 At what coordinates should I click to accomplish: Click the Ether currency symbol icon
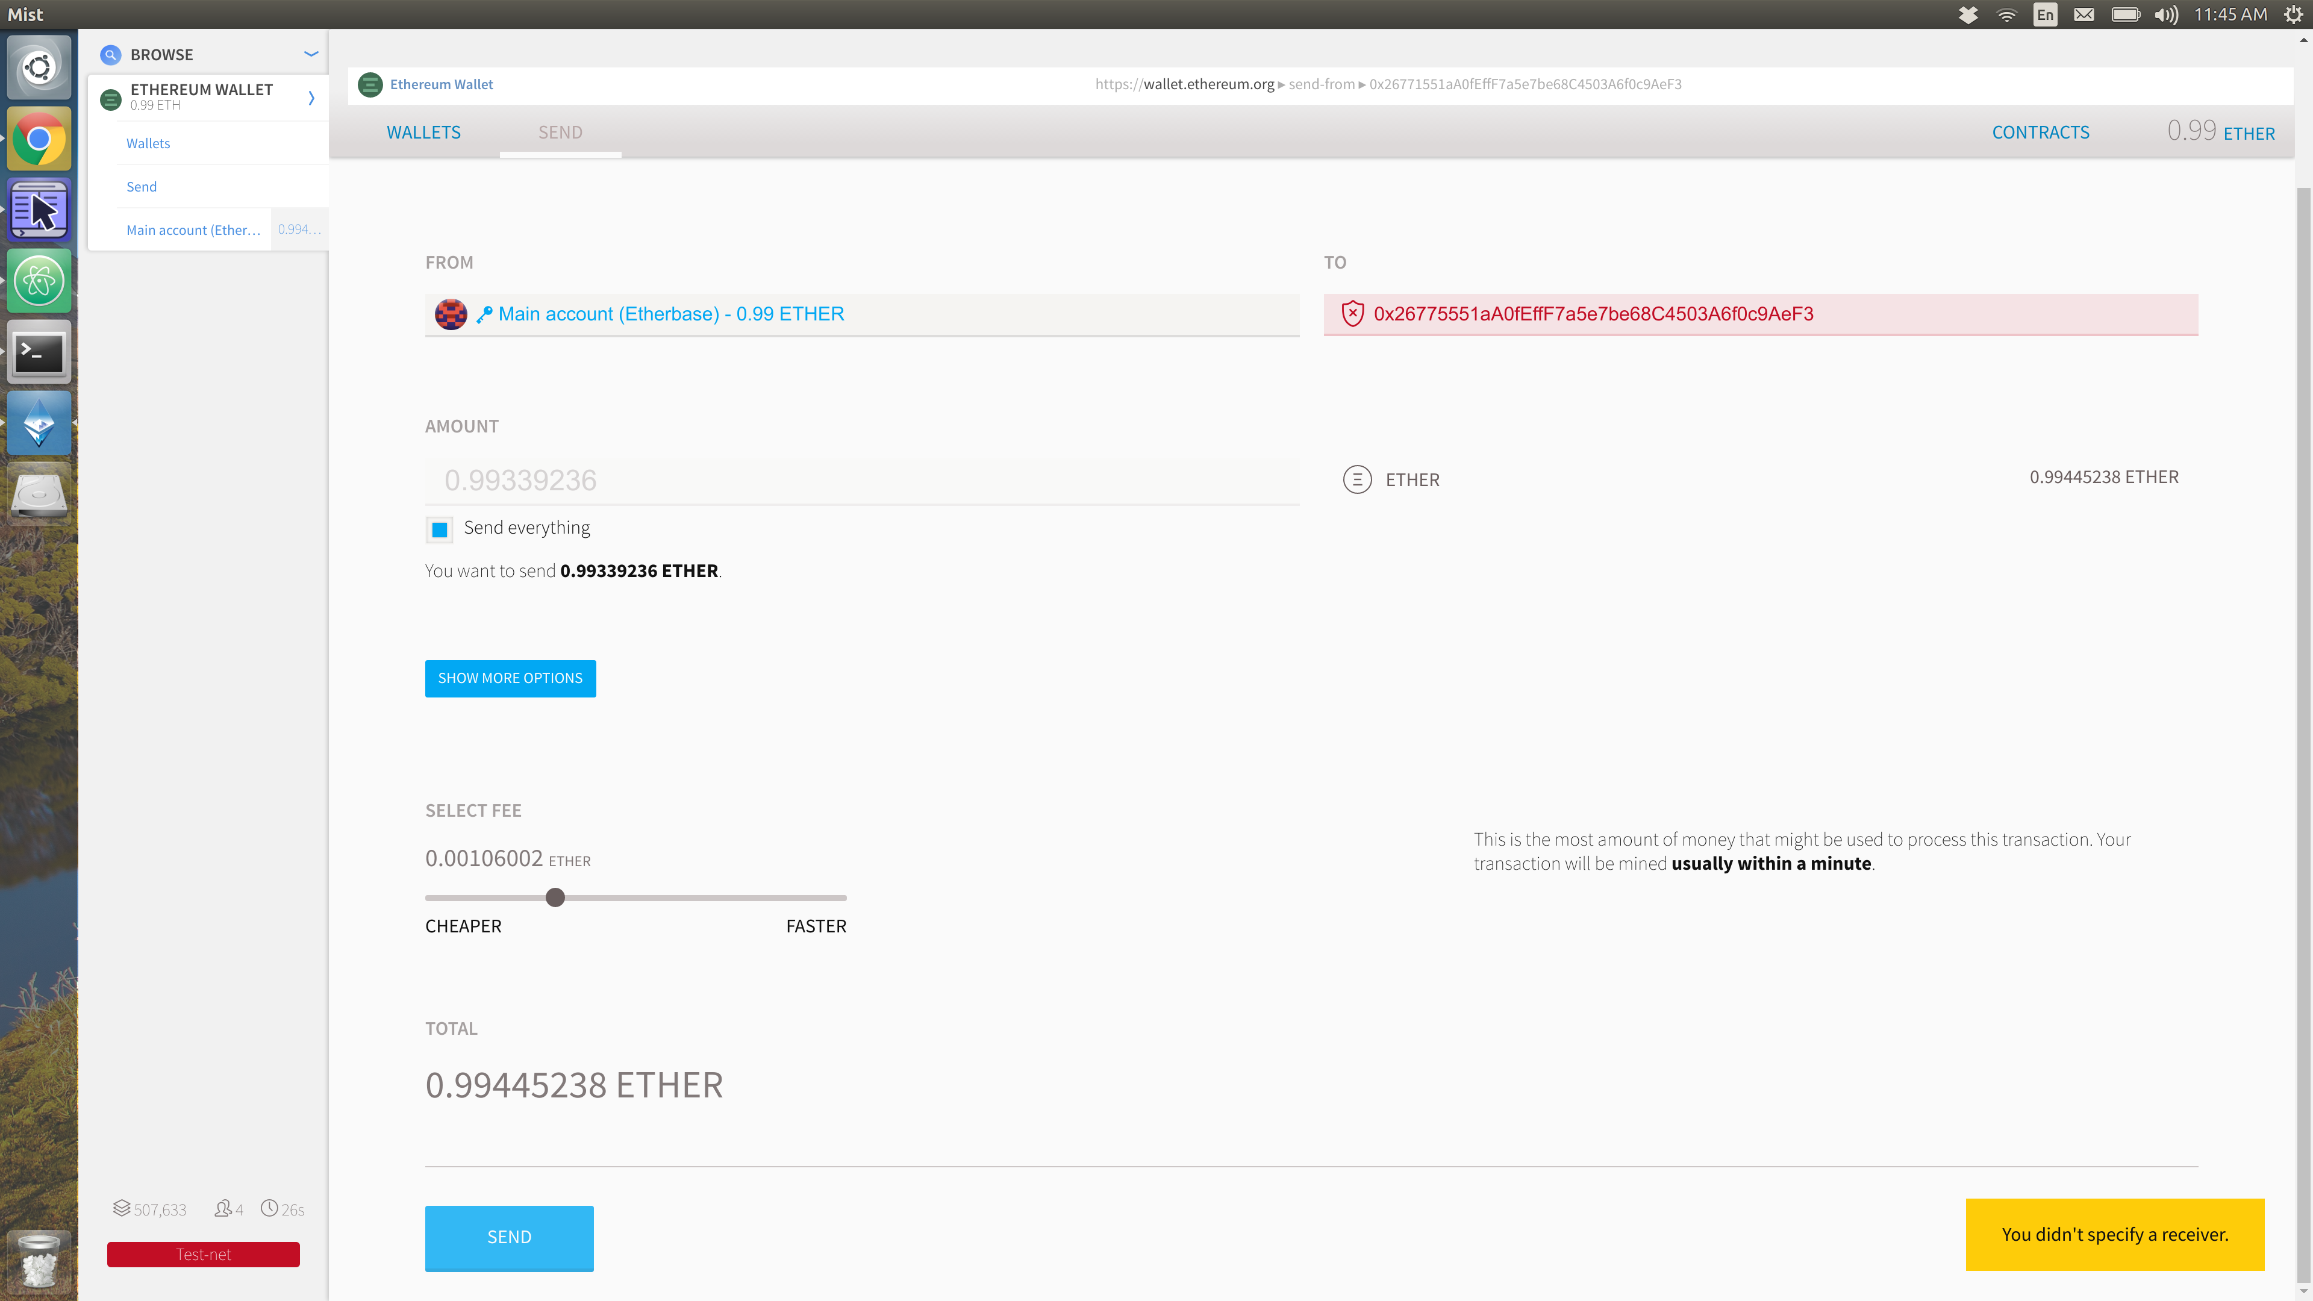pos(1356,479)
